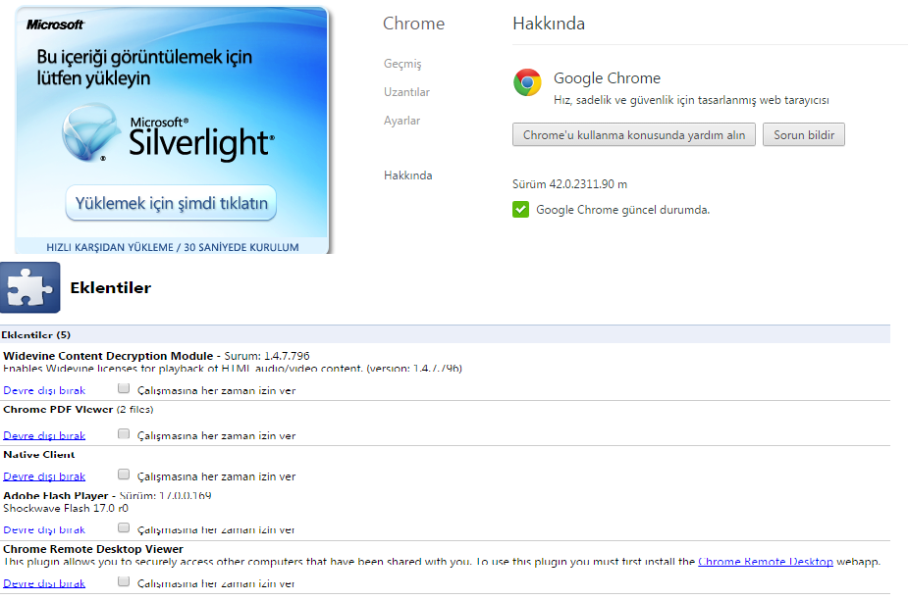Click the Chrome PDF Viewer plugin name
This screenshot has height=601, width=908.
[x=58, y=409]
